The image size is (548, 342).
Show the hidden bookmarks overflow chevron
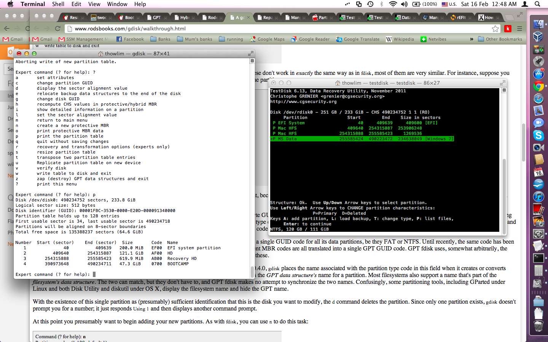[x=472, y=39]
